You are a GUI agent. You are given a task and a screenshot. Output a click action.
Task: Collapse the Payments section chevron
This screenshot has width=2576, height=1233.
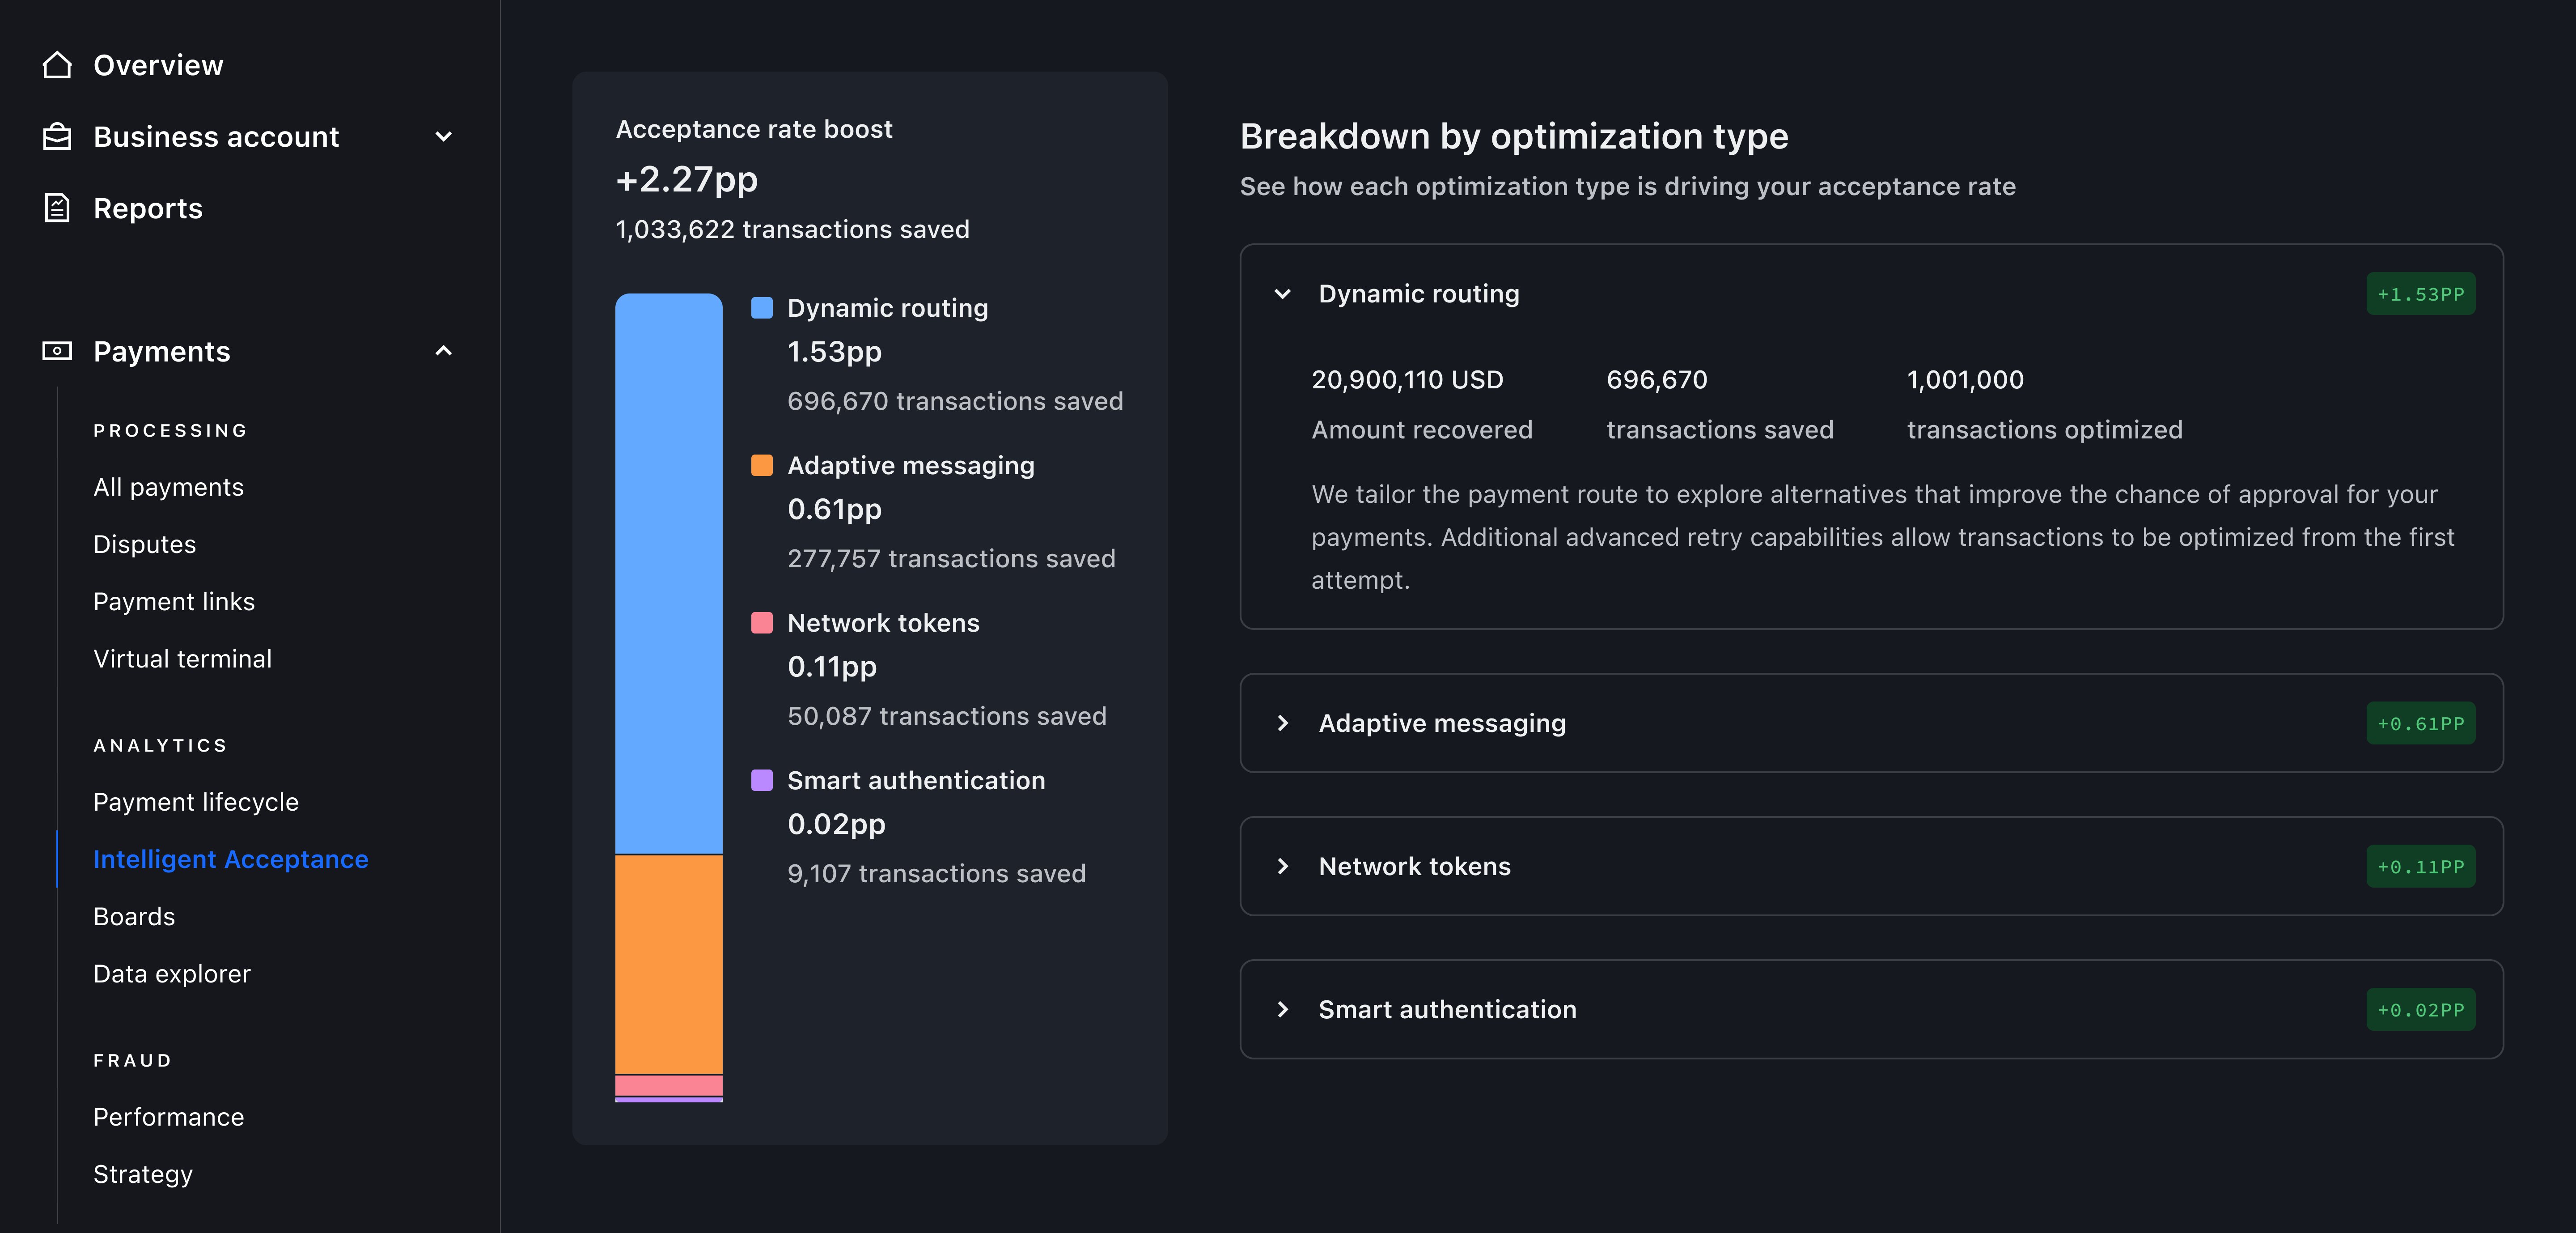pos(444,351)
